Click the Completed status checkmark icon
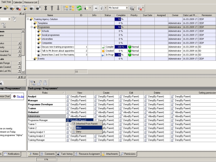This screenshot has width=216, height=162. click(103, 47)
